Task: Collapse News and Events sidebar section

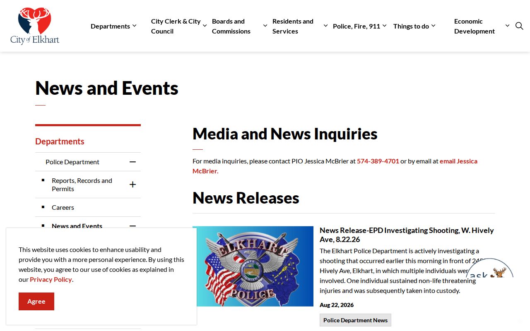Action: [132, 226]
